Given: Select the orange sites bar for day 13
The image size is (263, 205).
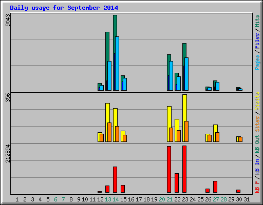Looking at the screenshot, I should [109, 132].
